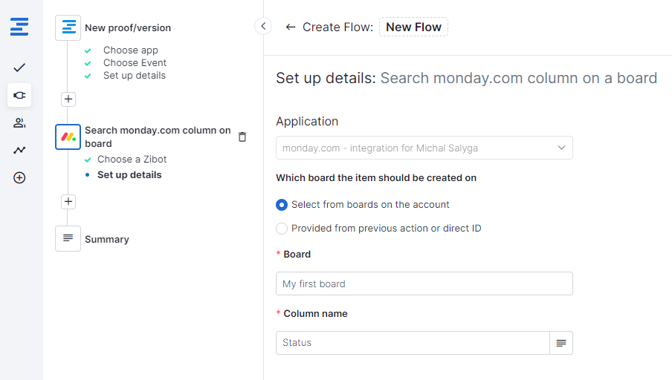Delete the Search monday.com column step
672x380 pixels.
(x=242, y=137)
